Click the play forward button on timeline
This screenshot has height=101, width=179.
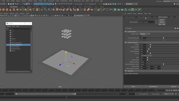coord(176,90)
